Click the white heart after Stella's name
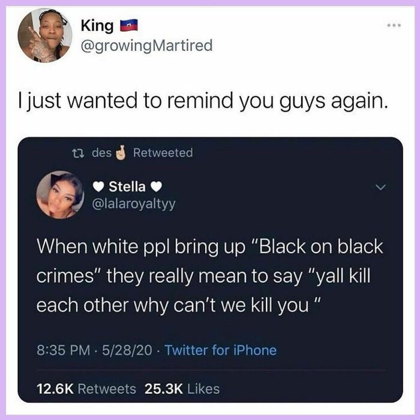The height and width of the screenshot is (420, 420). click(x=156, y=187)
